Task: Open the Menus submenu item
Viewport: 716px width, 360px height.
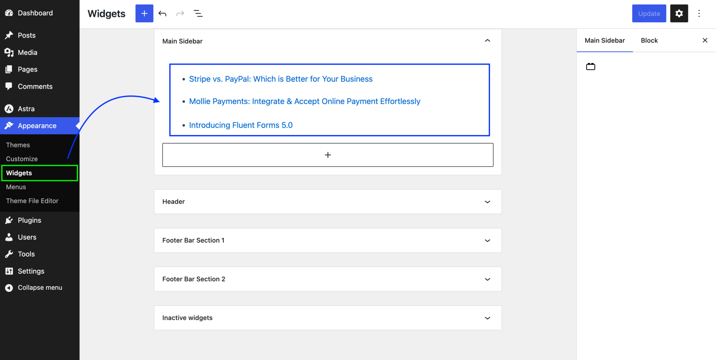Action: click(16, 187)
